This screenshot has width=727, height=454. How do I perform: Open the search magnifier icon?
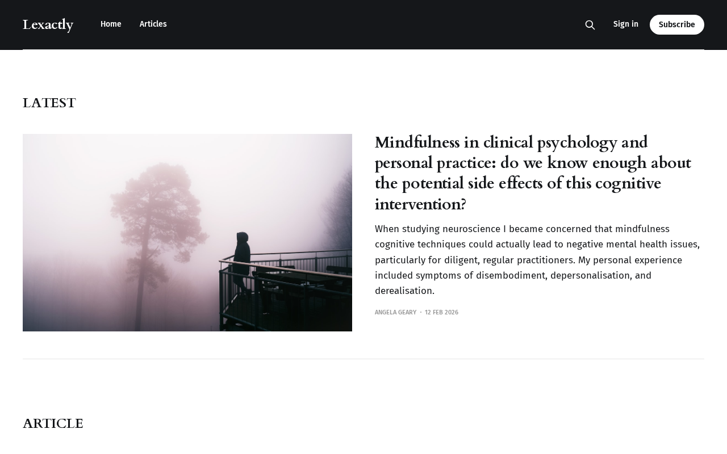[x=590, y=25]
